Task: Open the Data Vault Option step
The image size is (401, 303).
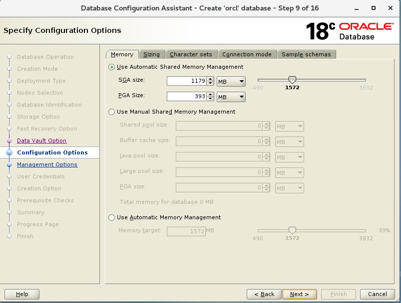Action: (x=41, y=141)
